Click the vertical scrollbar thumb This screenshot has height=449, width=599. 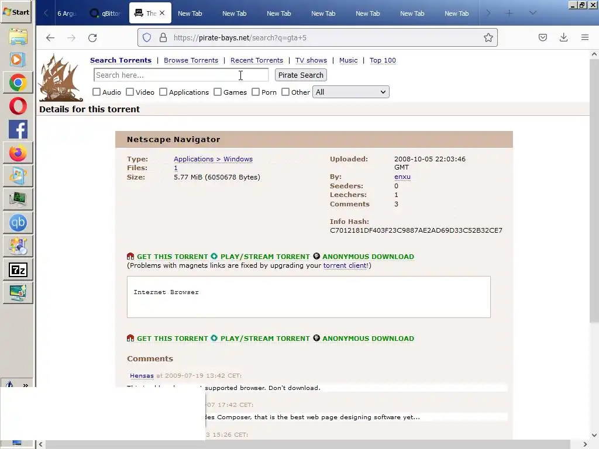click(x=594, y=191)
